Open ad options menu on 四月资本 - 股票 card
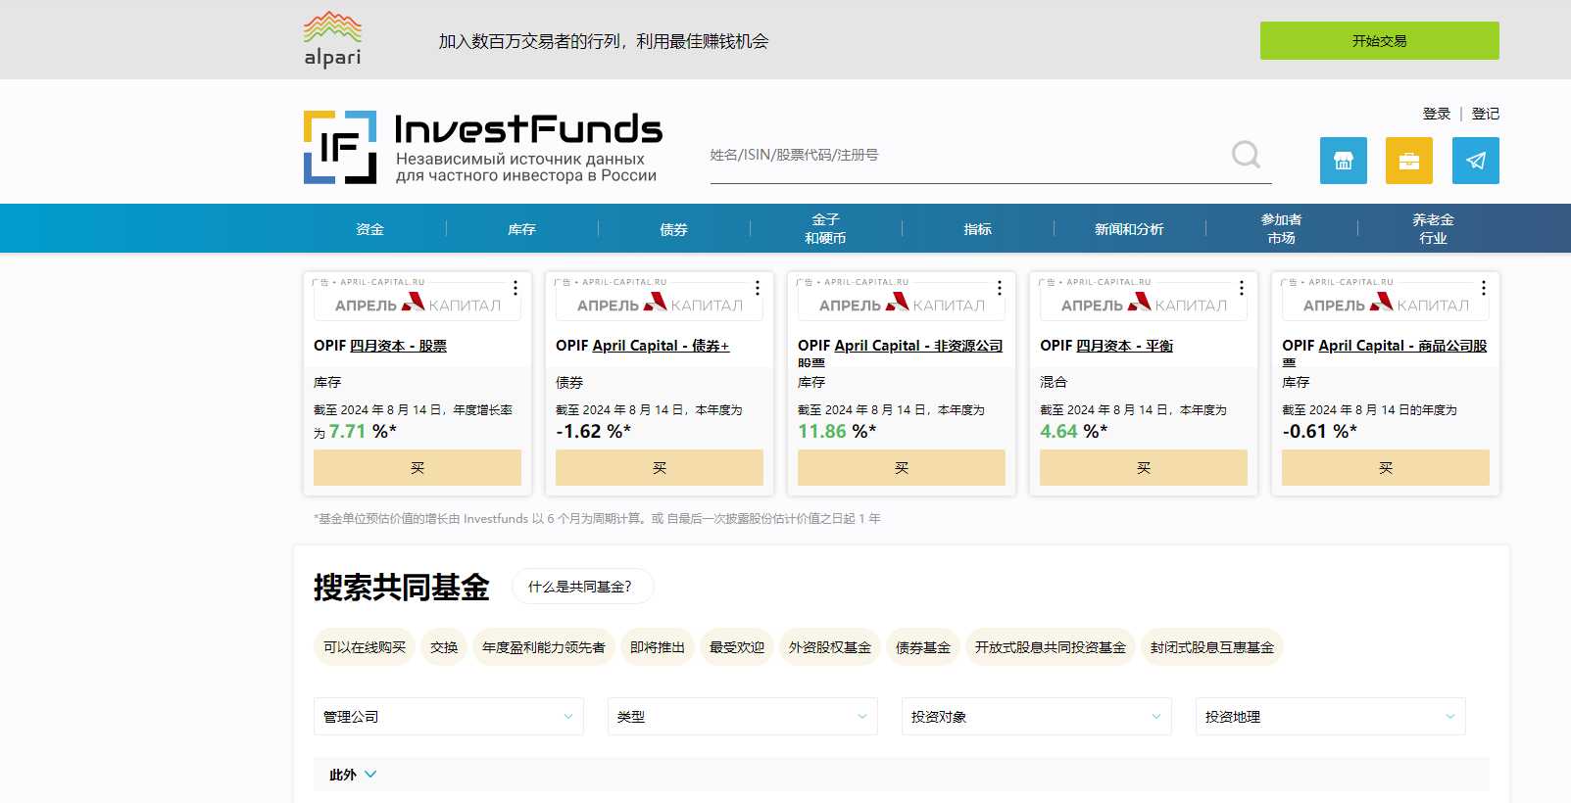The image size is (1571, 803). 515,288
